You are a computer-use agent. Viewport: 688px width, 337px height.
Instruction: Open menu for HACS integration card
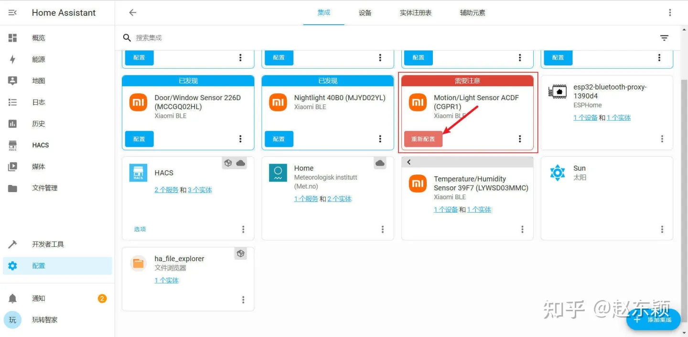(x=243, y=230)
